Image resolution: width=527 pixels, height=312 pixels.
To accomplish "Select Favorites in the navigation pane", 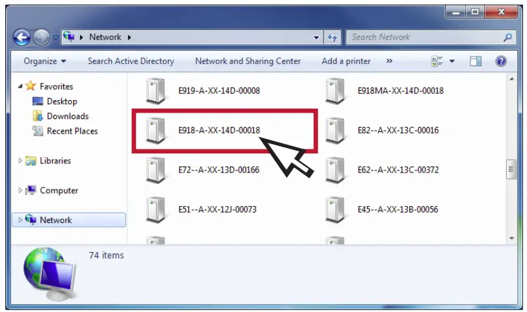I will pos(56,86).
